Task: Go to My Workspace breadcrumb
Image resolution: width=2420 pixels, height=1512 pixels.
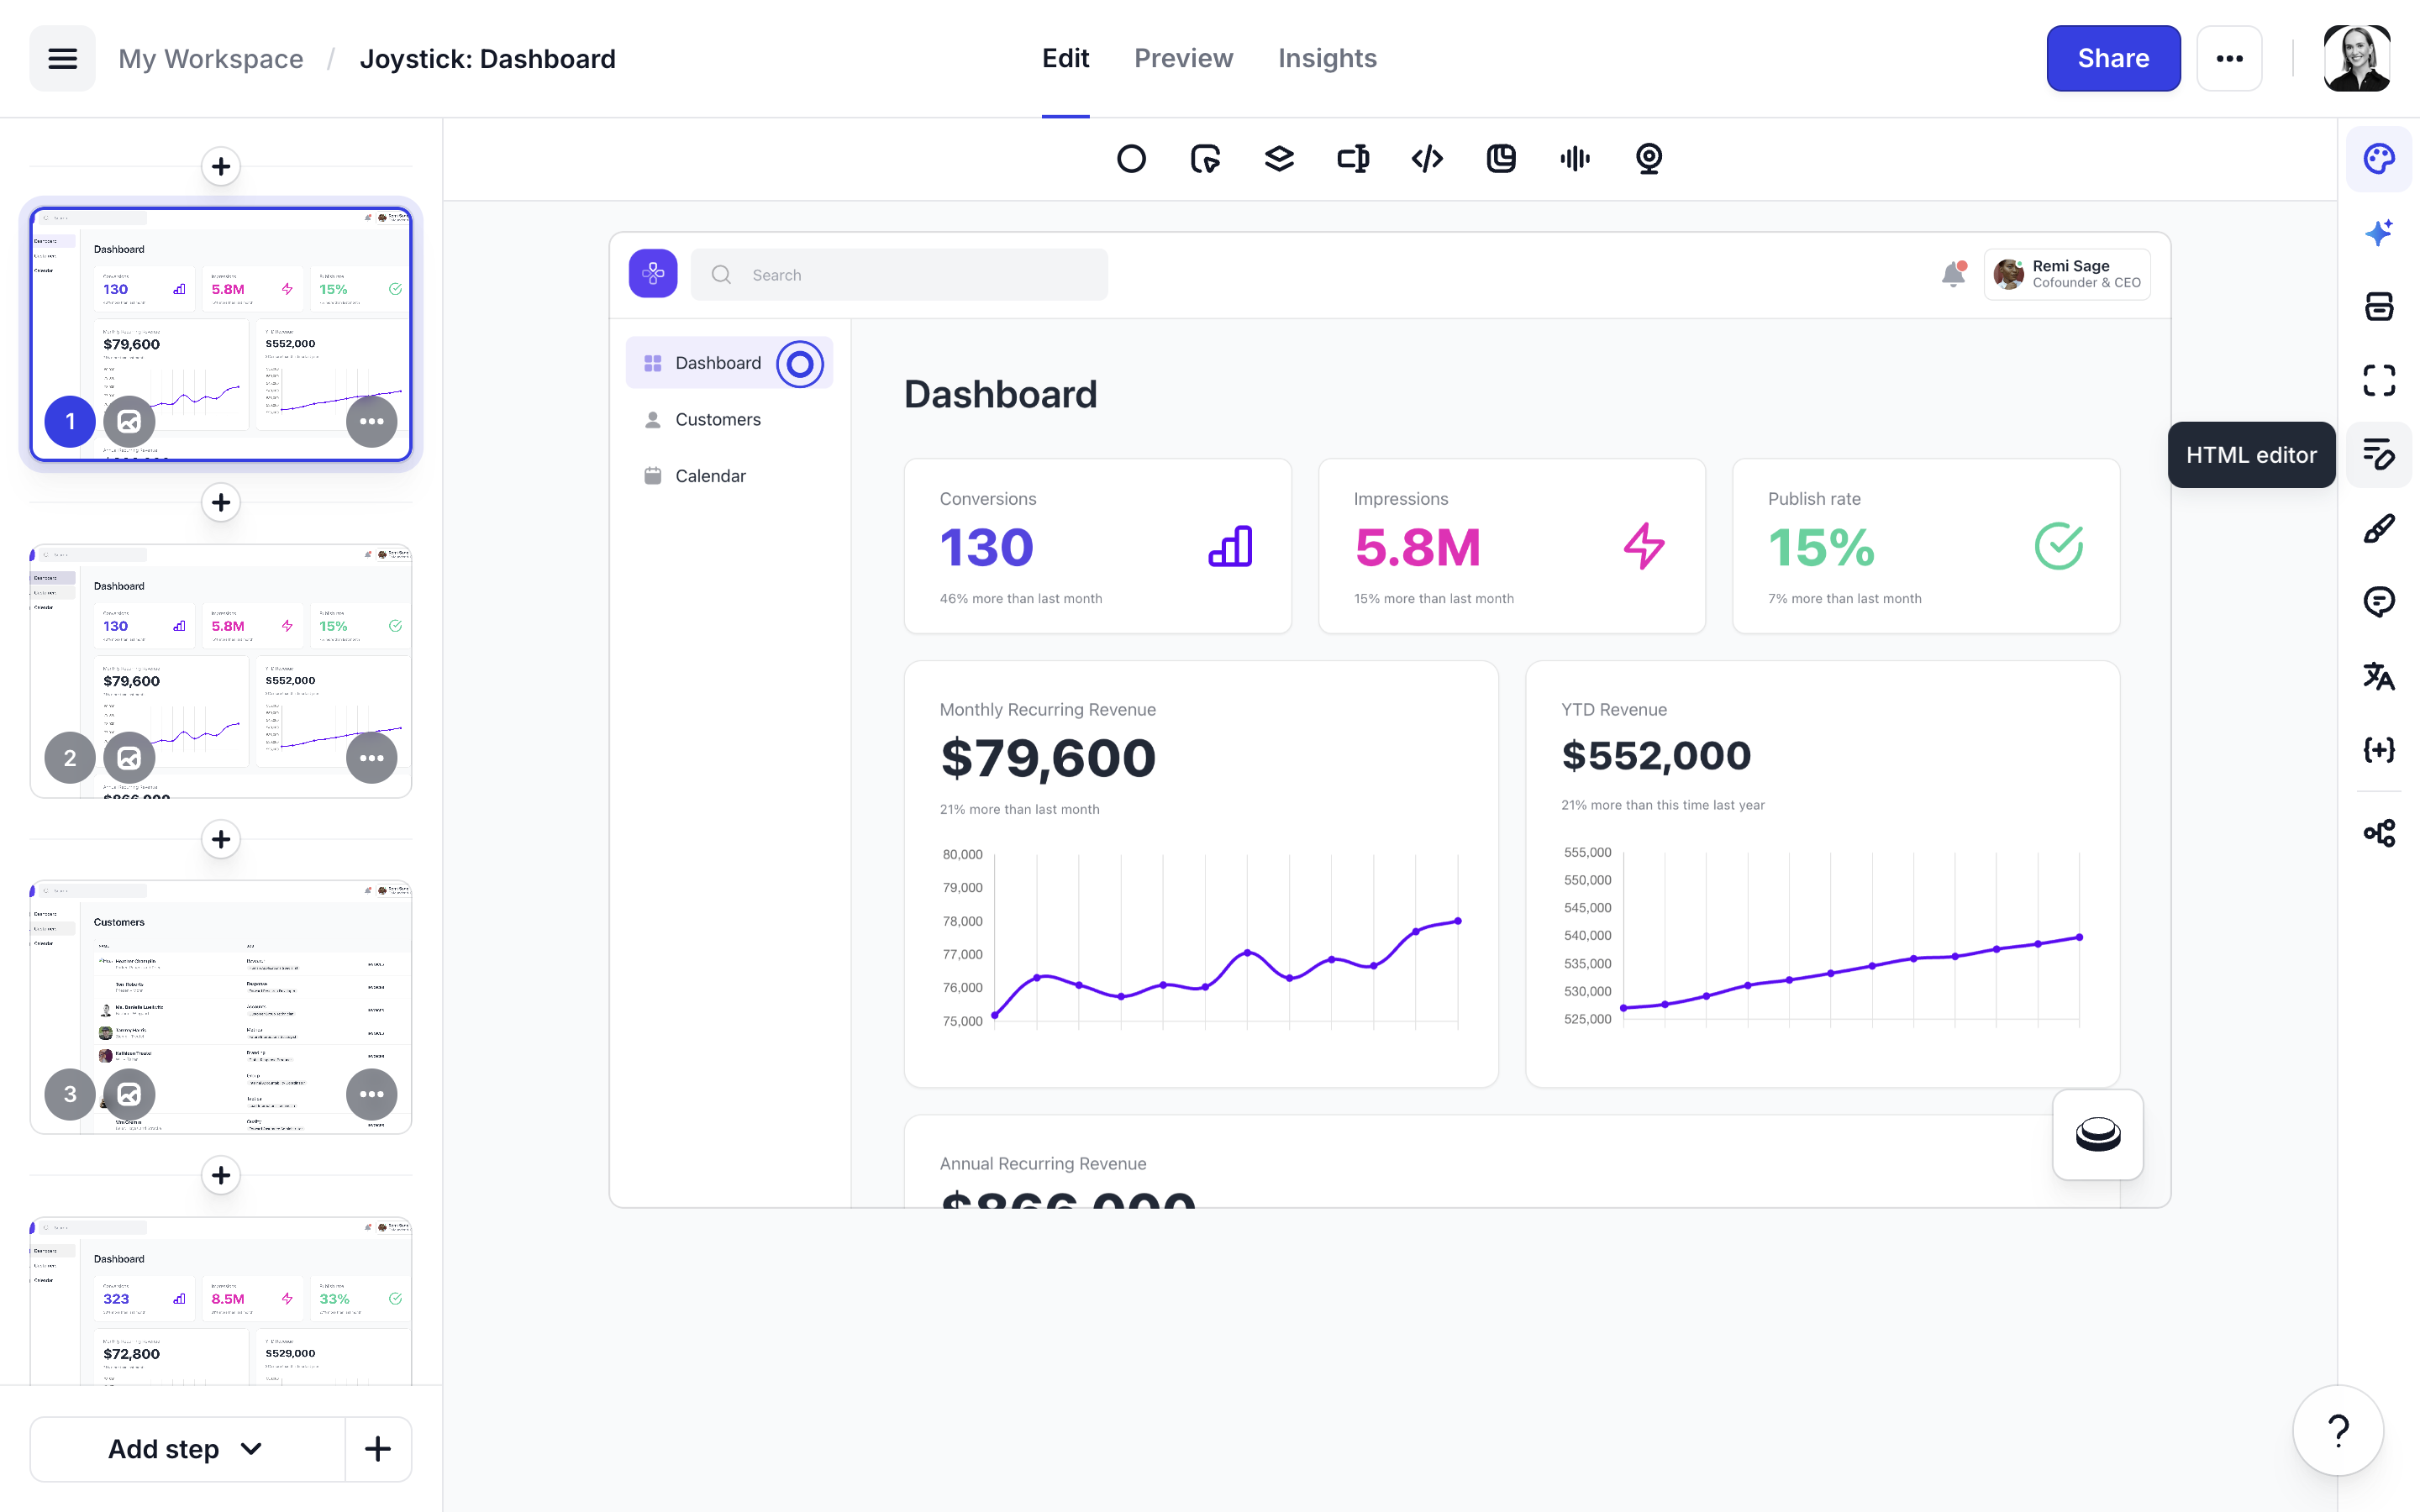Action: [x=210, y=59]
